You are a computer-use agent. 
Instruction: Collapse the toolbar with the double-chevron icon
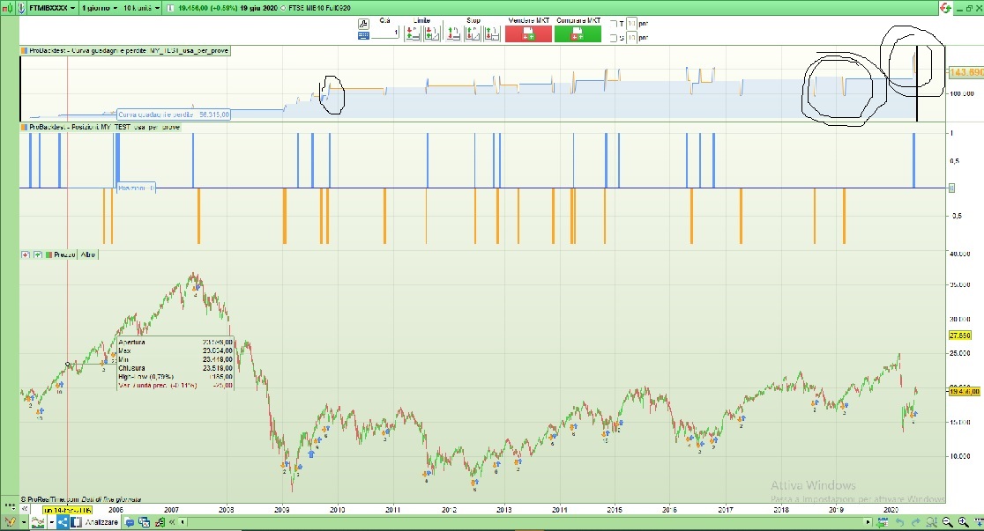click(x=172, y=522)
